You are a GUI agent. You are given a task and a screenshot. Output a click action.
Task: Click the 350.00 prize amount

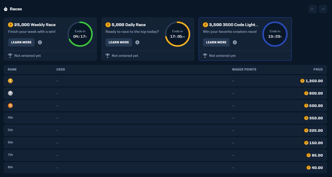click(x=316, y=118)
